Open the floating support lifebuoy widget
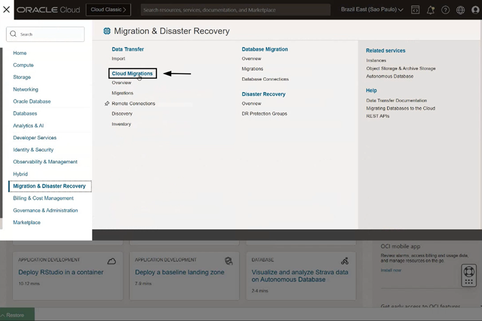Viewport: 482px width, 321px height. (x=469, y=272)
